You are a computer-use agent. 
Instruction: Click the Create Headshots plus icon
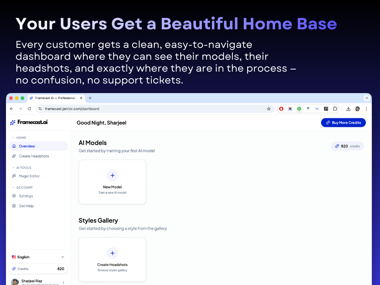pos(112,253)
